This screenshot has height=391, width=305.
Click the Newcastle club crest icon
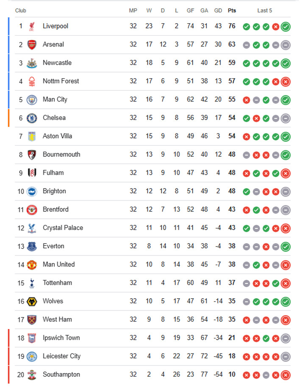(x=32, y=63)
